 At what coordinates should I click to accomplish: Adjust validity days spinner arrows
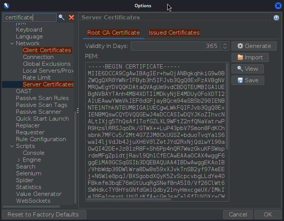pos(224,46)
